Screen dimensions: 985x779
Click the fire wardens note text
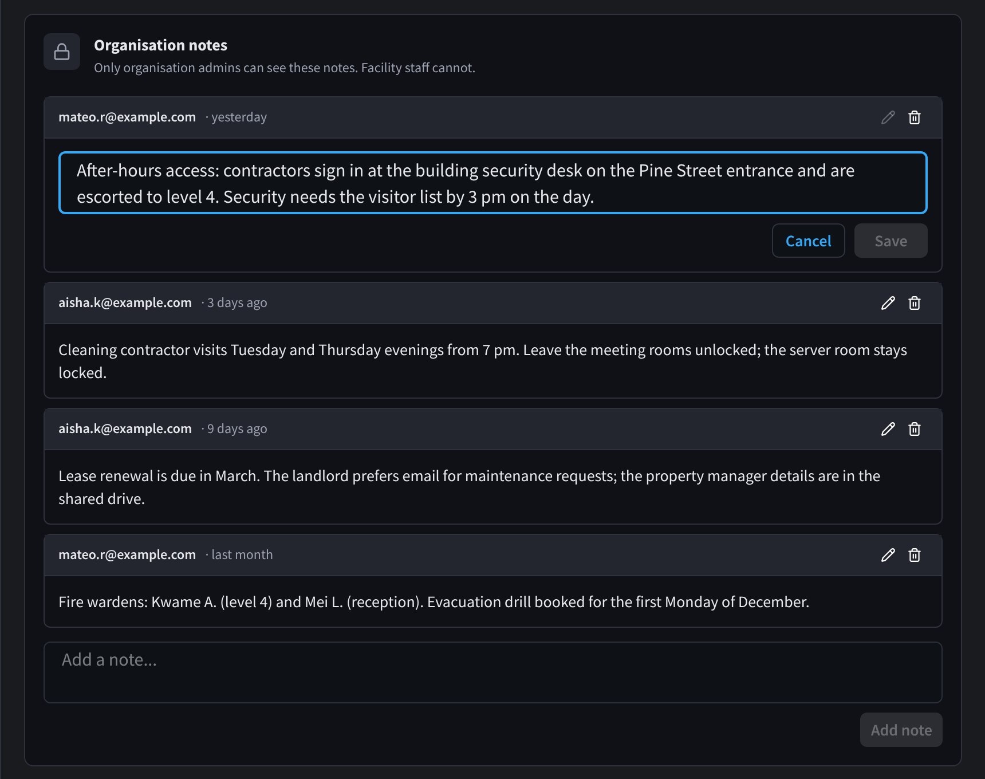434,602
